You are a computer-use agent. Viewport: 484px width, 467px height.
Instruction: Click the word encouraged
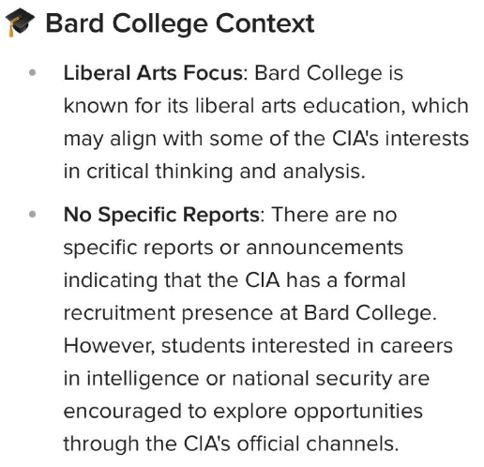coord(122,412)
